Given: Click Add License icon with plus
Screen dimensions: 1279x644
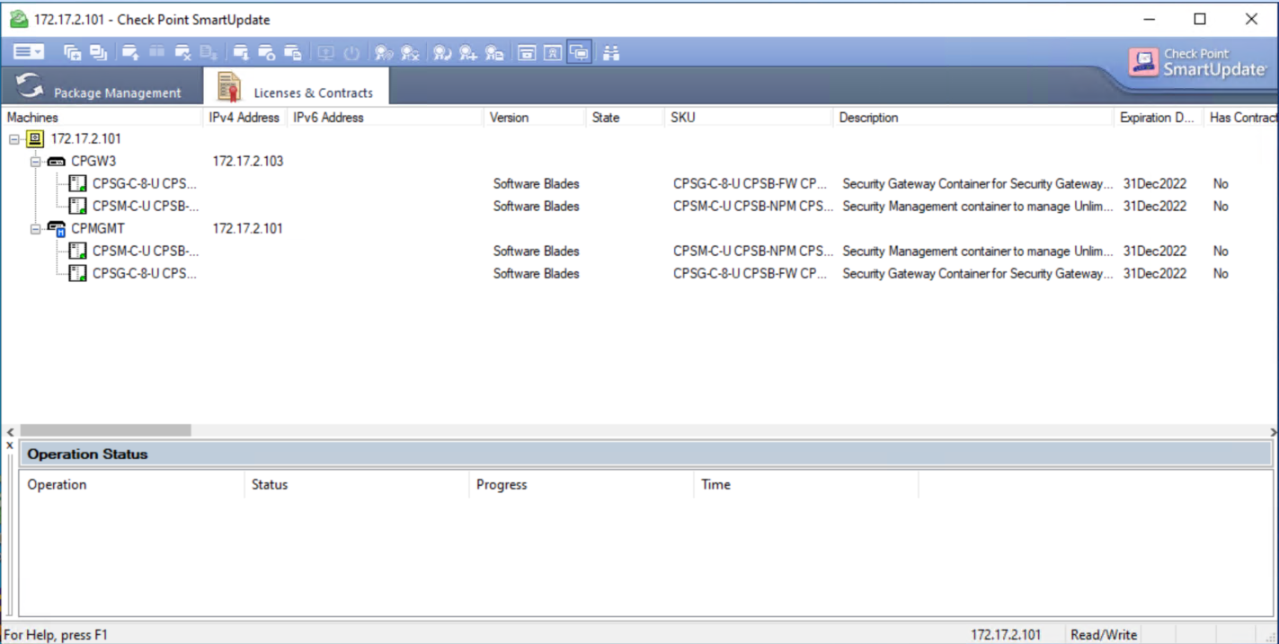Looking at the screenshot, I should click(468, 53).
